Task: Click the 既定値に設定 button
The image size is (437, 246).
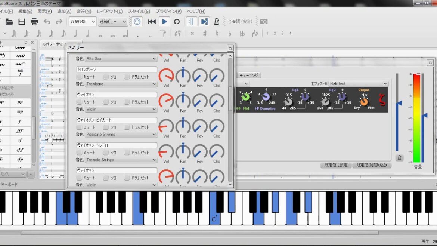Action: (x=335, y=165)
